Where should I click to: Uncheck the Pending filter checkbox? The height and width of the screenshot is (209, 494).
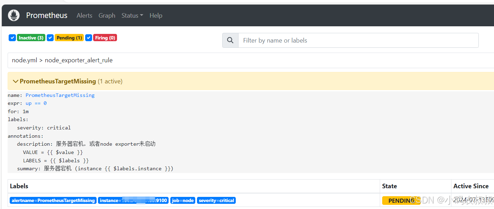(x=50, y=38)
